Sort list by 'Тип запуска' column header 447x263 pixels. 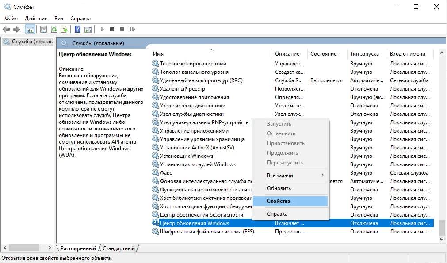click(x=364, y=54)
